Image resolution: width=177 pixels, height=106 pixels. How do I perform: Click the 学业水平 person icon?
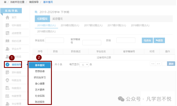click(x=7, y=49)
